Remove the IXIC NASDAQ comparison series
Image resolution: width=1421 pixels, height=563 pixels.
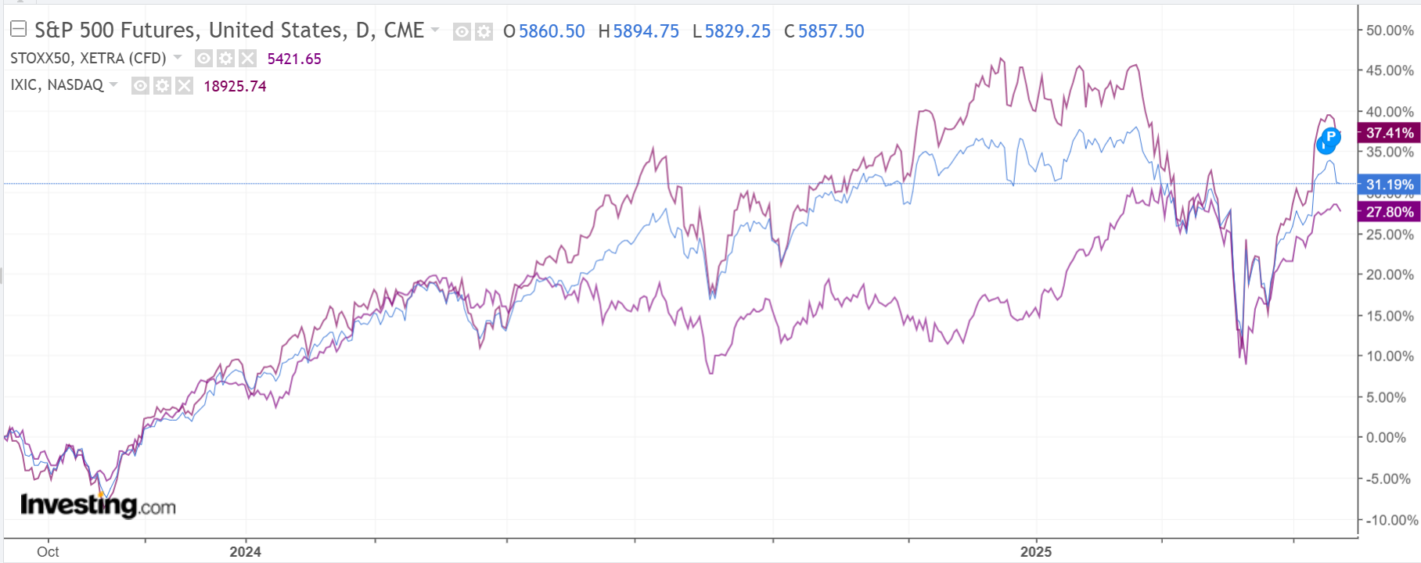pos(184,86)
